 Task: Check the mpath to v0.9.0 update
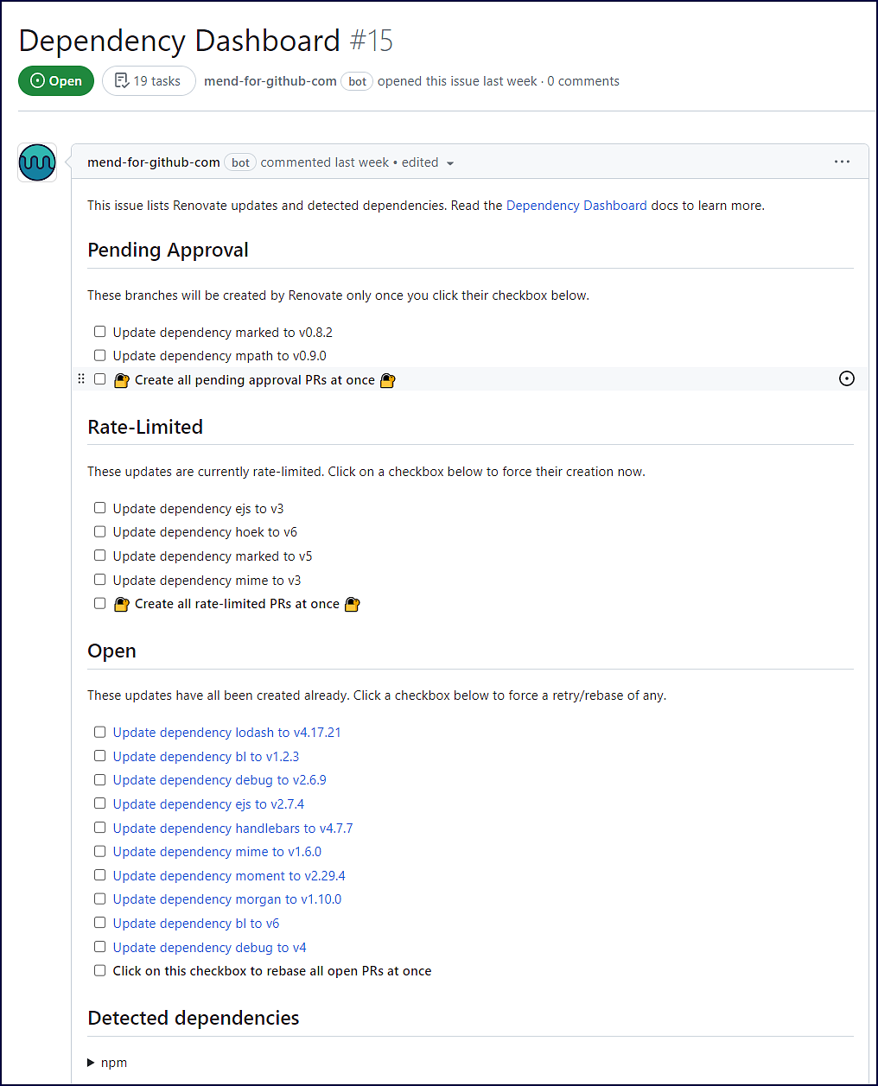coord(100,355)
